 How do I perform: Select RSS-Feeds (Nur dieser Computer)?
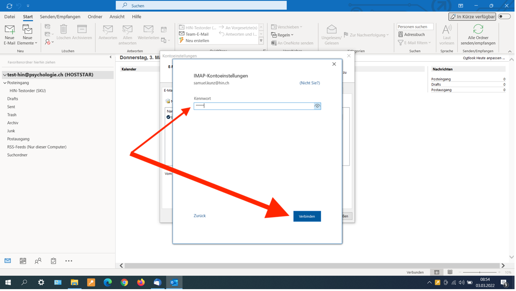click(x=37, y=147)
